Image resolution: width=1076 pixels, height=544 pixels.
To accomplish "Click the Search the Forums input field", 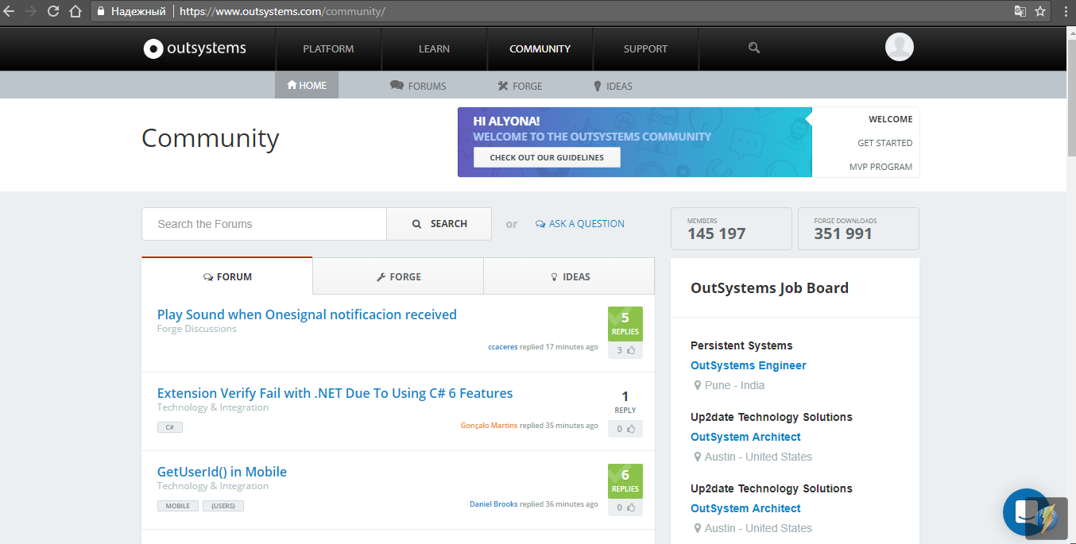I will pyautogui.click(x=264, y=223).
